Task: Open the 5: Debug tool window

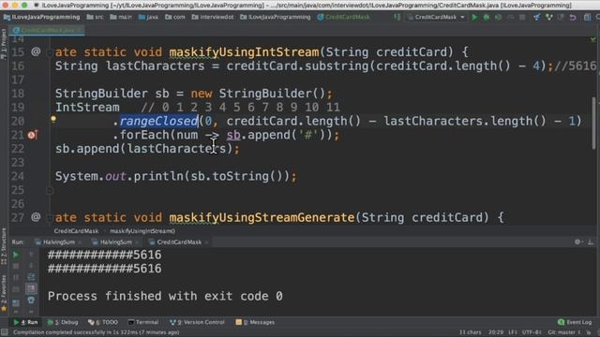Action: click(63, 322)
